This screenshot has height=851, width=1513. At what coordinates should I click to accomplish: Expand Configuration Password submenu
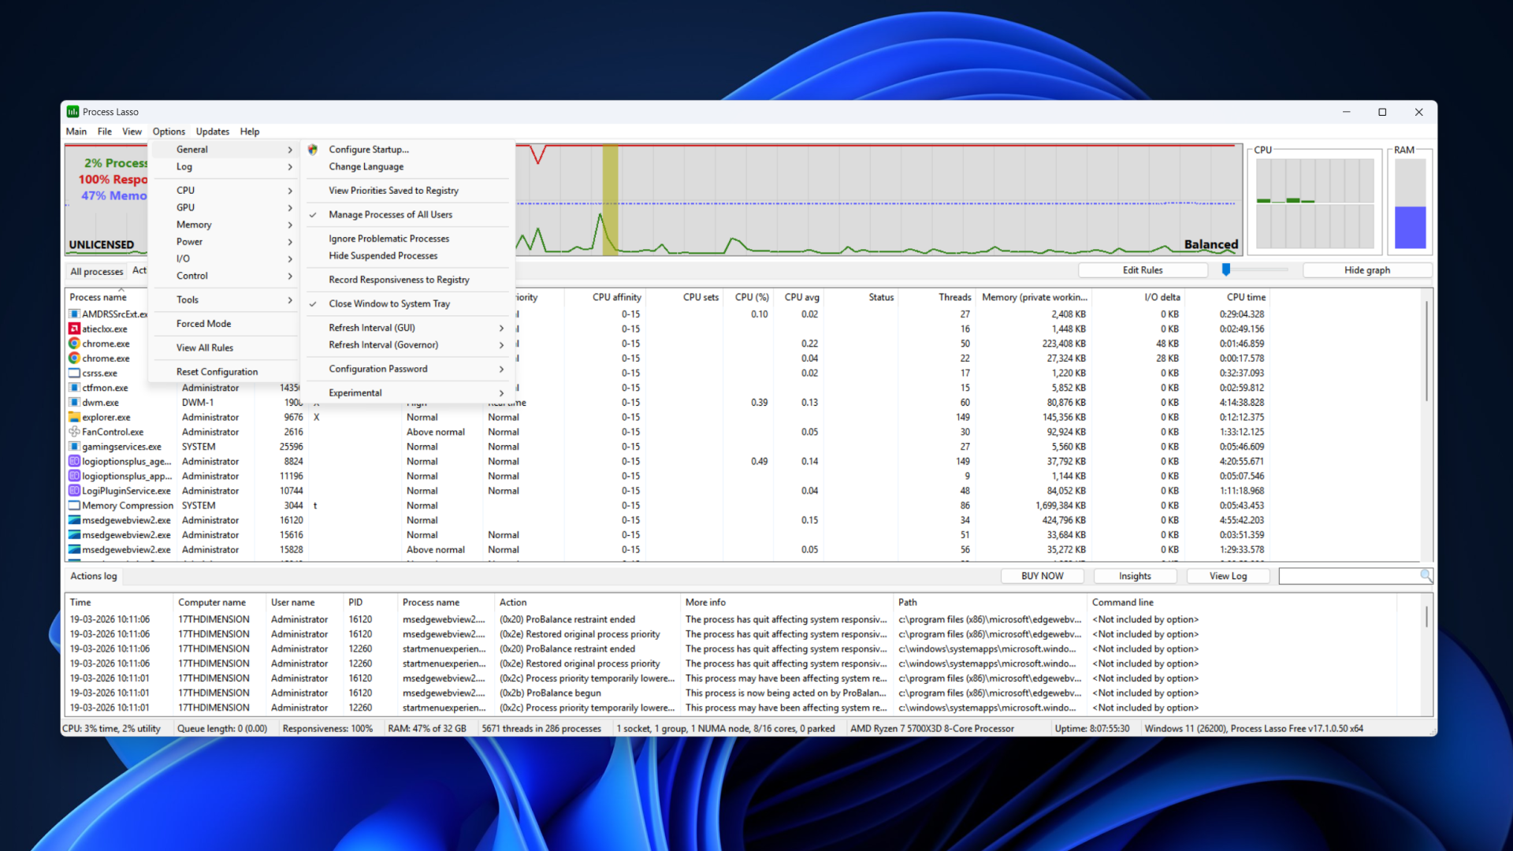point(407,369)
